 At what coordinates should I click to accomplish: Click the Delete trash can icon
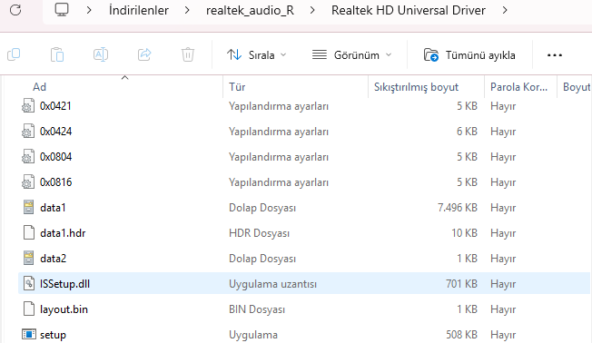(x=188, y=54)
